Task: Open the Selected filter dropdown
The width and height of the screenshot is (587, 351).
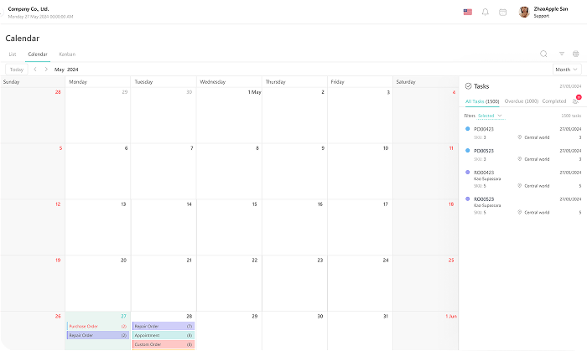Action: tap(490, 115)
